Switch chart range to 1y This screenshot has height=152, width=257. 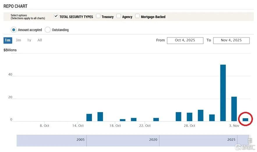click(x=29, y=40)
